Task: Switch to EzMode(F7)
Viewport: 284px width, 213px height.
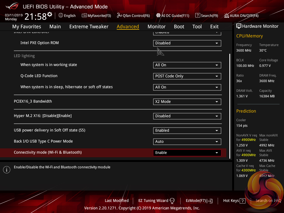Action: point(199,201)
